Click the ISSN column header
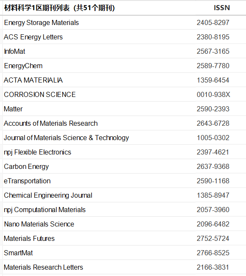The image size is (246, 276). coord(222,8)
